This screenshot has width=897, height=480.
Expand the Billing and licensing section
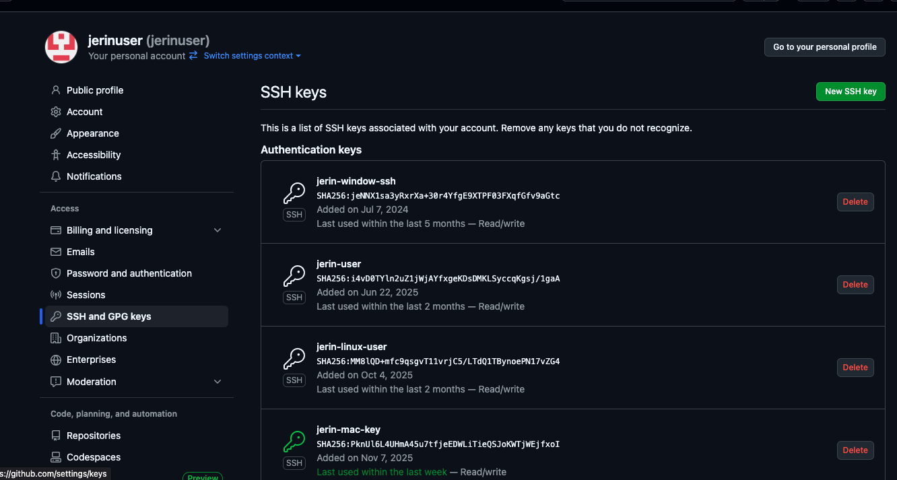point(217,230)
